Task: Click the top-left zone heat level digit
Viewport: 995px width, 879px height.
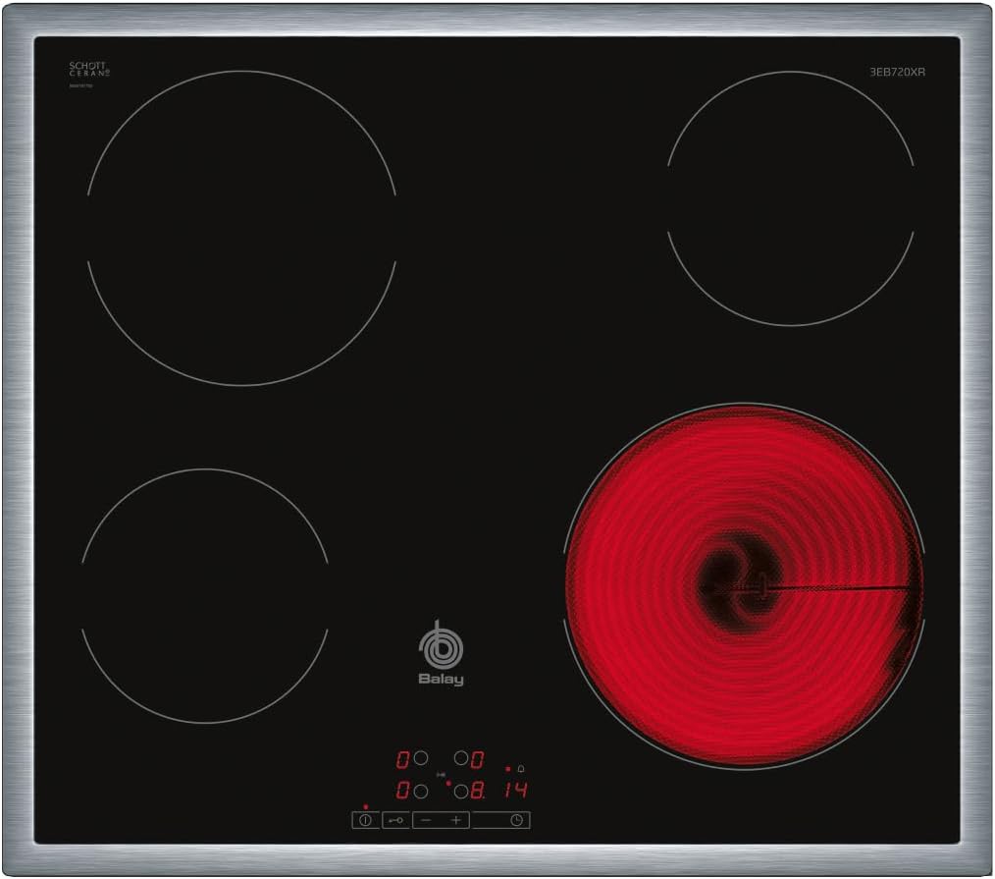Action: point(402,759)
